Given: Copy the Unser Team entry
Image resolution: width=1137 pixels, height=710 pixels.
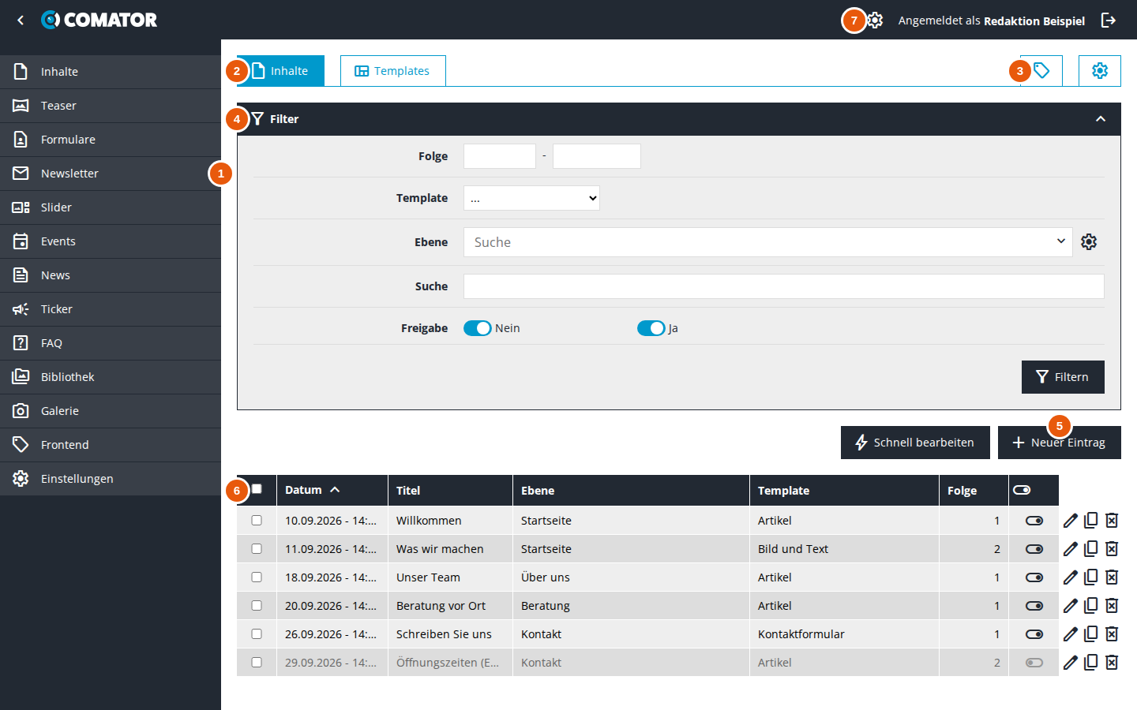Looking at the screenshot, I should click(1091, 577).
